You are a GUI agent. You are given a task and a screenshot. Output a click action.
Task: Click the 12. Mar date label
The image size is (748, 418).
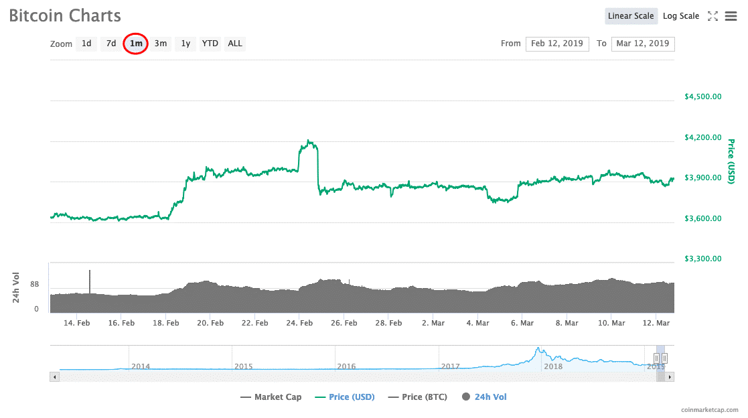tap(656, 323)
